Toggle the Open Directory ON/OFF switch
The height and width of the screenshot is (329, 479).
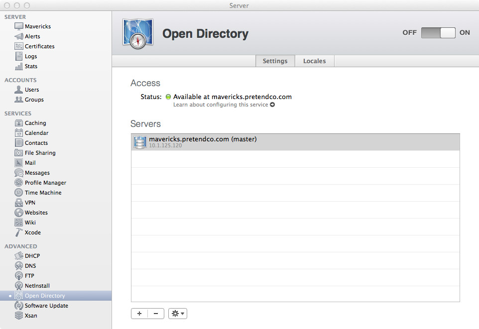pyautogui.click(x=438, y=33)
